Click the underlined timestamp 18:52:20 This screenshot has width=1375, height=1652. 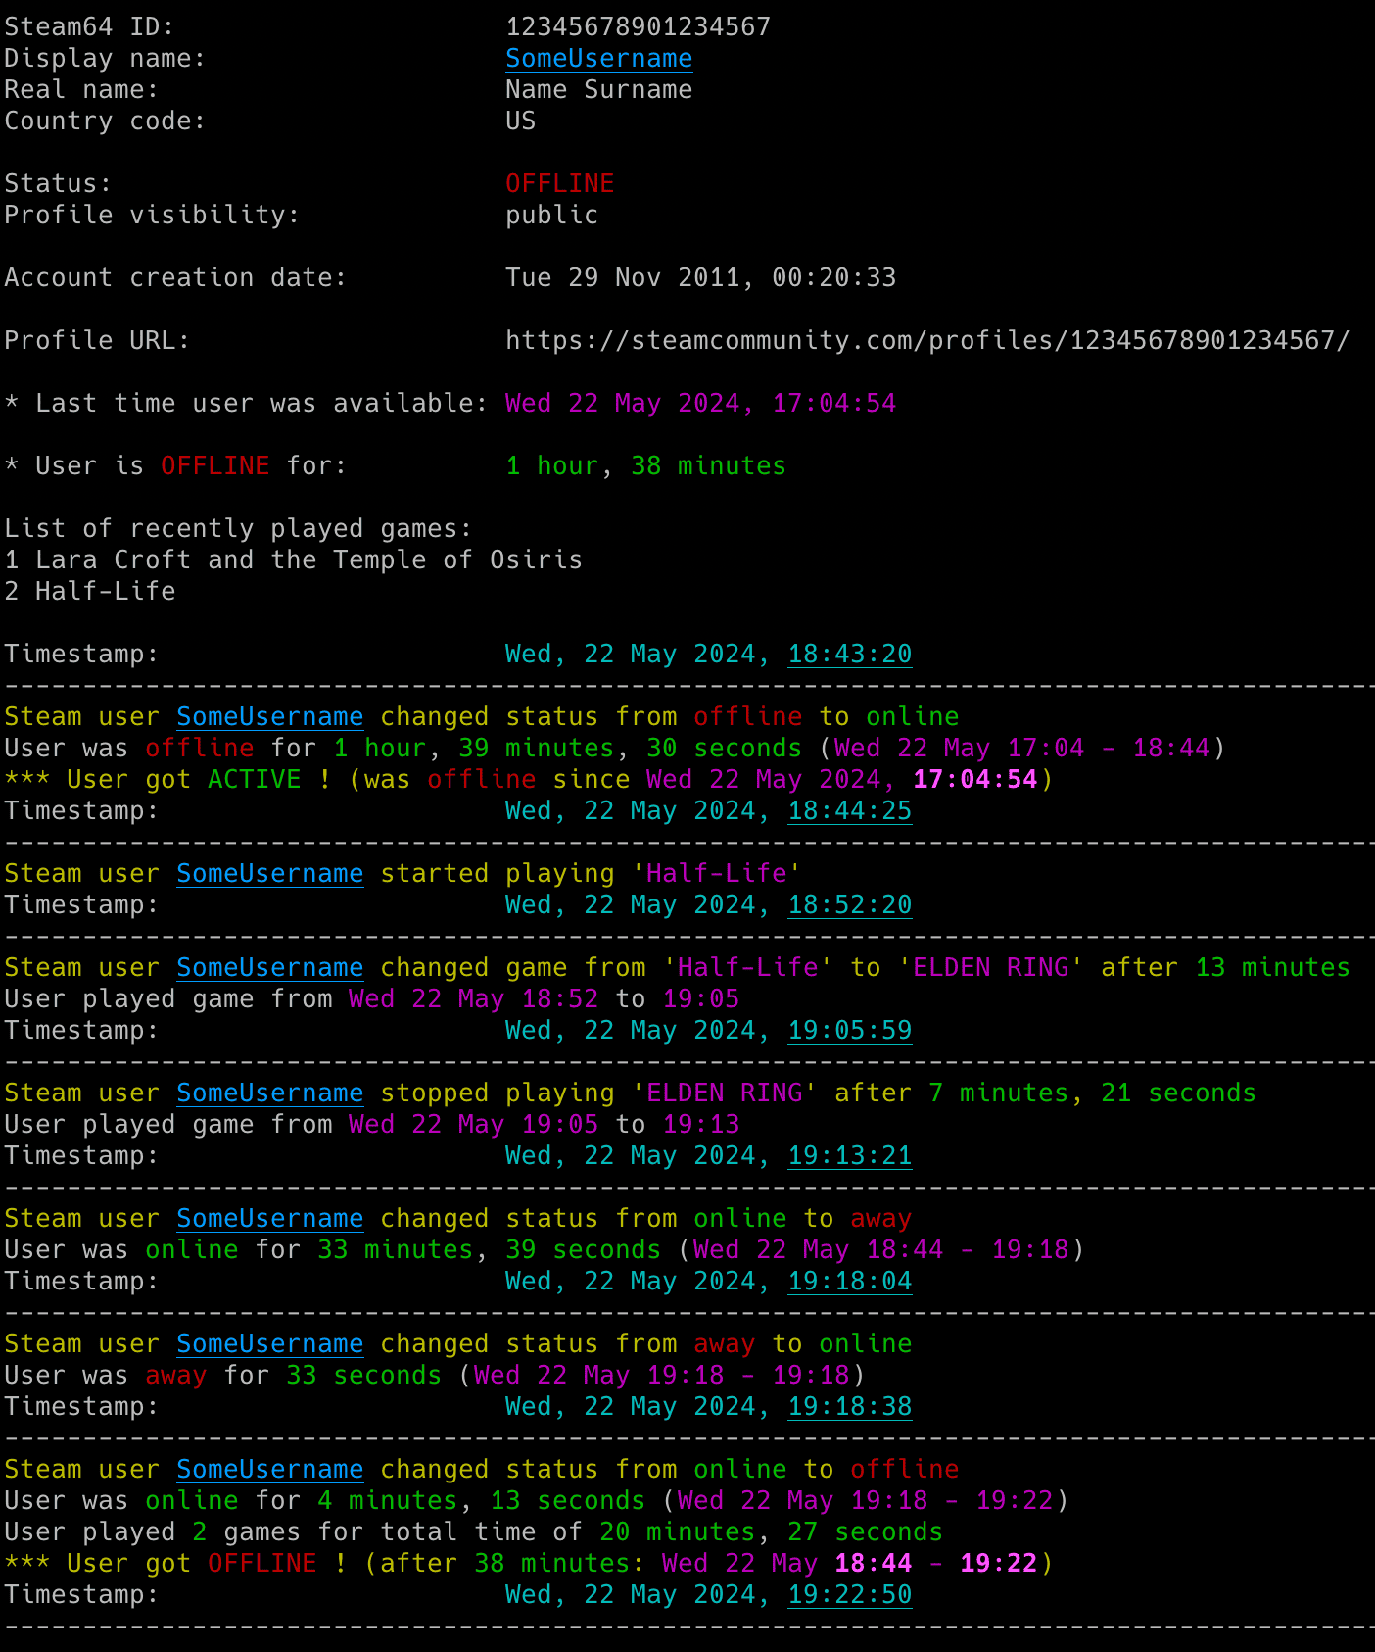850,905
